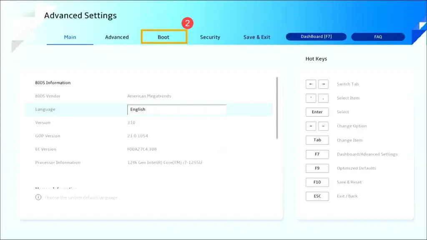Viewport: 427px width, 240px height.
Task: Click the ESC key icon
Action: 317,196
